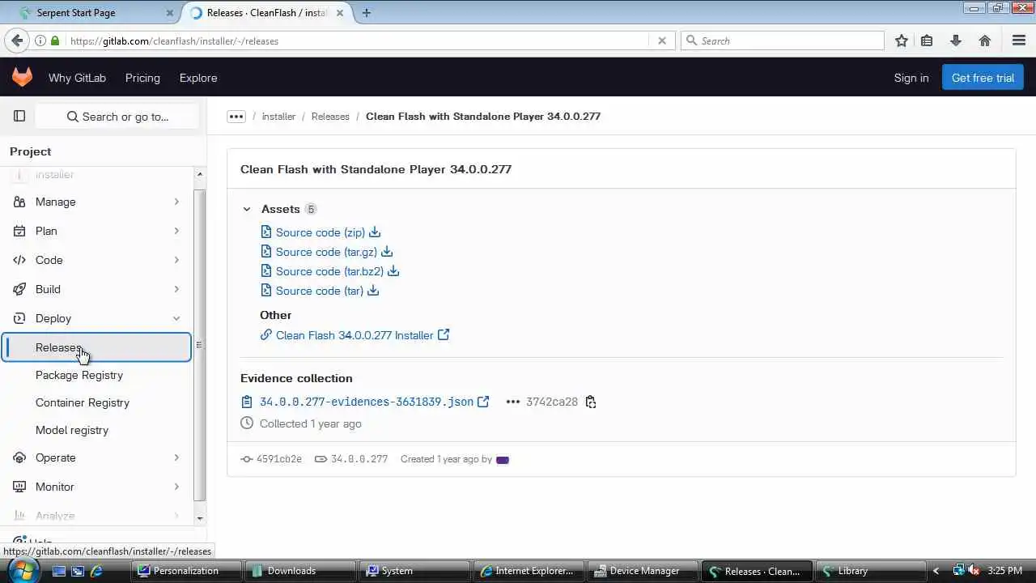Open Personalization window from taskbar
Viewport: 1036px width, 583px height.
point(185,571)
